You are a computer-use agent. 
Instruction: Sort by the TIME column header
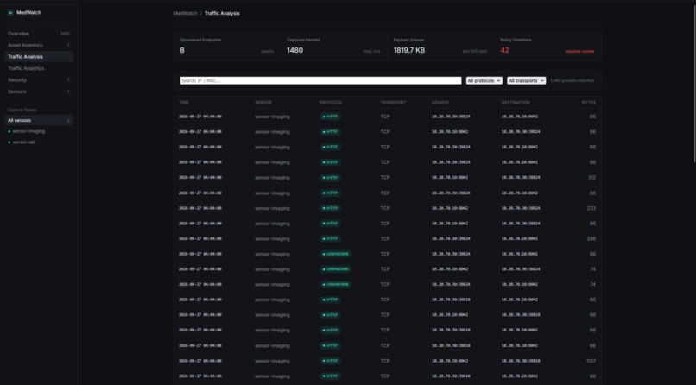(184, 103)
